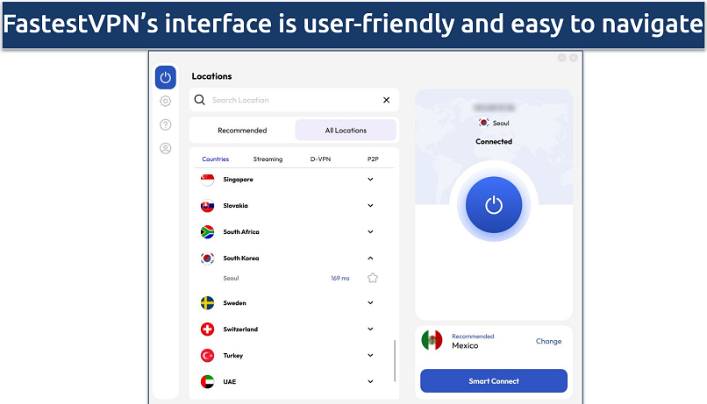
Task: Open the Streaming category tab
Action: [x=268, y=159]
